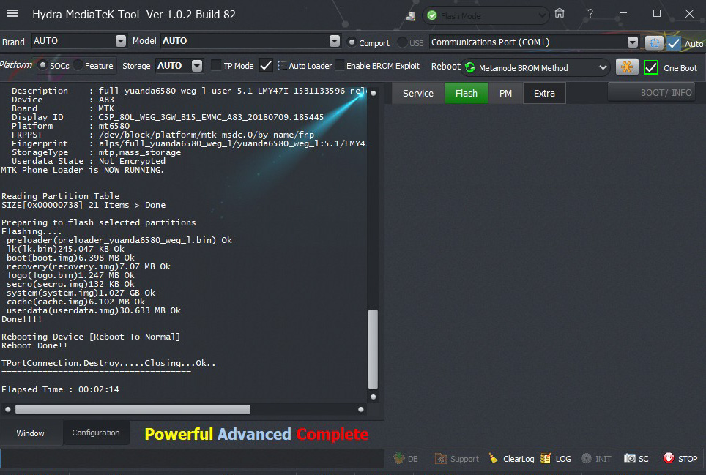Click the 'Platform : mt6580' log line
Viewport: 706px width, 475px height.
click(x=71, y=126)
